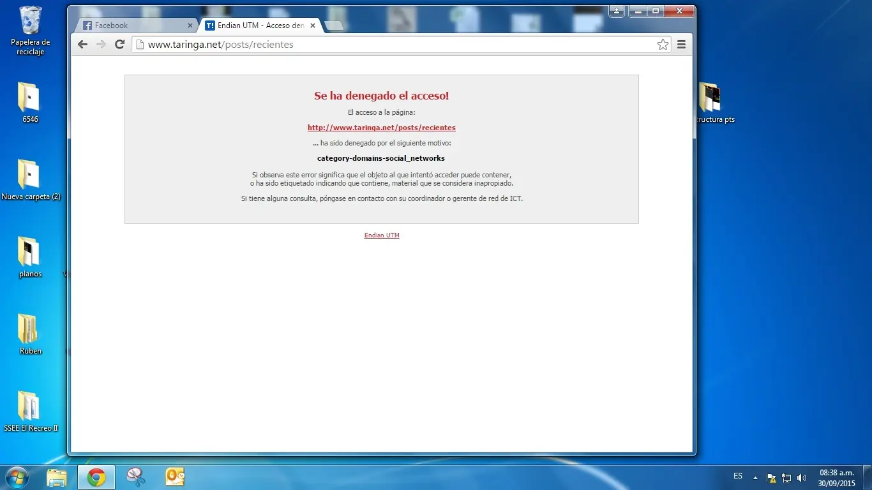Maximize the Chrome window

[x=656, y=11]
